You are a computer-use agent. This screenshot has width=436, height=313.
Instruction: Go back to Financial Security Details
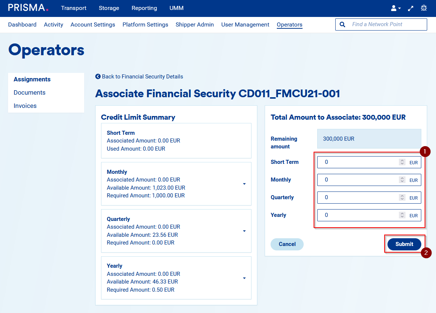139,77
